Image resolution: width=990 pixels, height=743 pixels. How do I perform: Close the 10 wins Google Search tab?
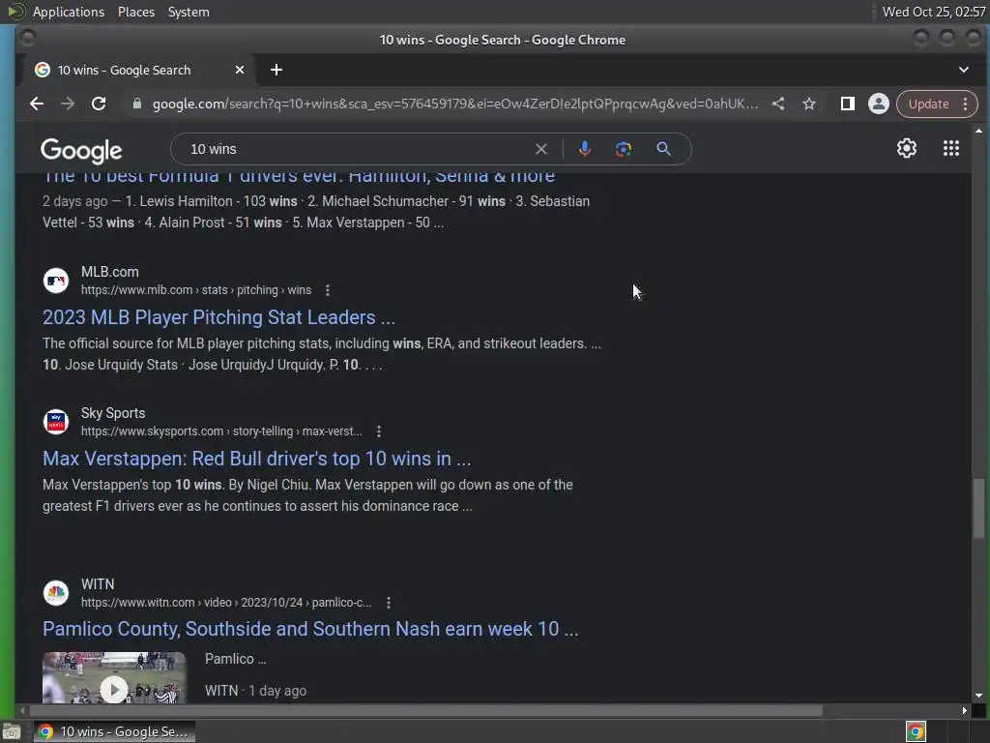tap(240, 70)
